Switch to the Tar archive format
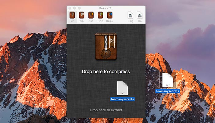The image size is (215, 123). pos(91,17)
